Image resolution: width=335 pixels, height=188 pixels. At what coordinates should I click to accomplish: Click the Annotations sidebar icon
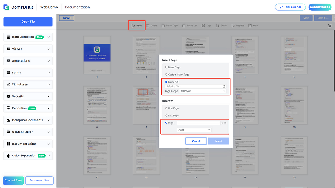9,61
